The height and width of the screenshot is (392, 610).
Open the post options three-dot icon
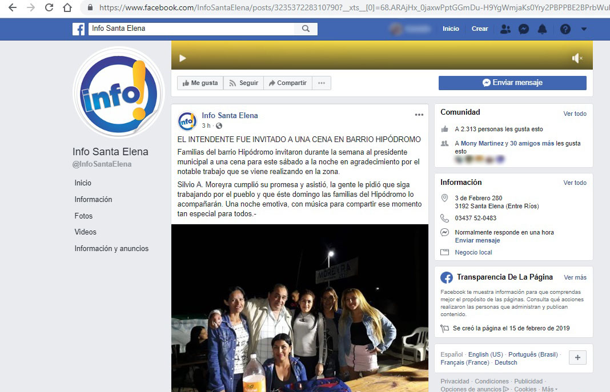tap(419, 114)
